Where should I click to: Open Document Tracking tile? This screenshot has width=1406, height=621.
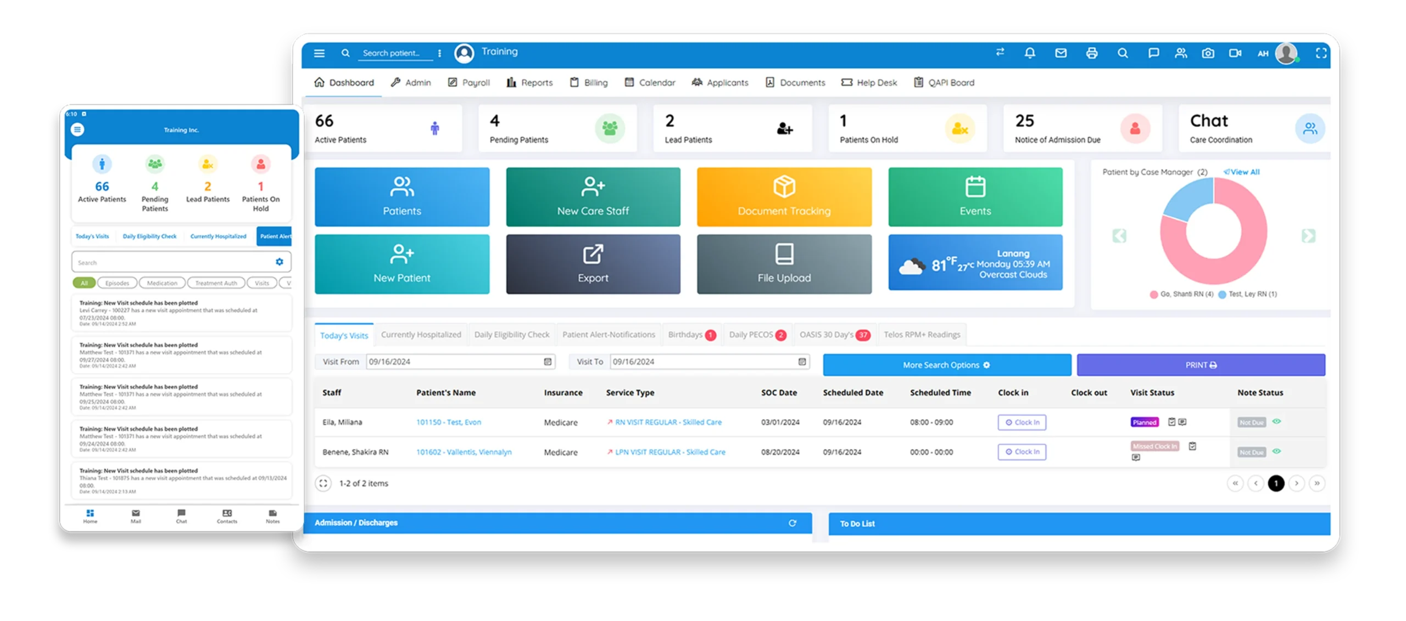(784, 197)
